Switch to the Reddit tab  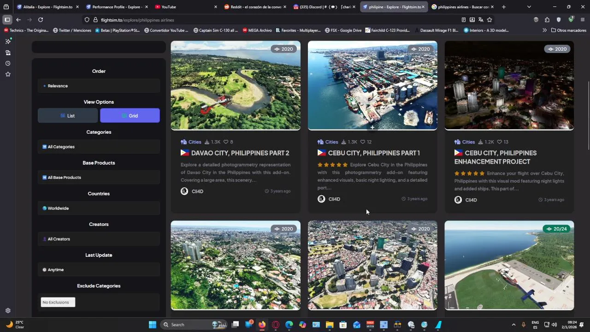point(255,7)
